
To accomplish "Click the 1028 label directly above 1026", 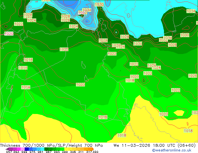I will pos(66,16).
